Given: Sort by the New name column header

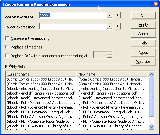Looking at the screenshot, I should point(112,74).
